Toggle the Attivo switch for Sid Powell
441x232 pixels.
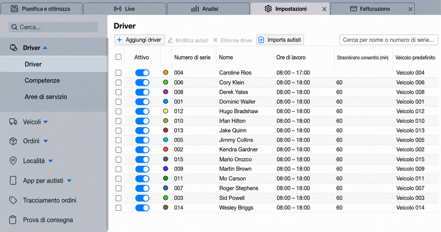142,198
